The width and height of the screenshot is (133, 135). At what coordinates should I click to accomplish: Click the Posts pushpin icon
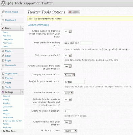(3, 28)
